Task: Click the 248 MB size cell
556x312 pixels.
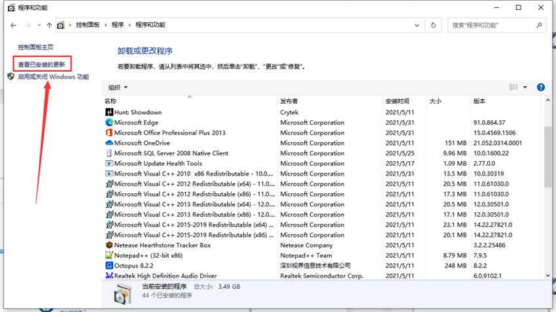Action: coord(456,266)
